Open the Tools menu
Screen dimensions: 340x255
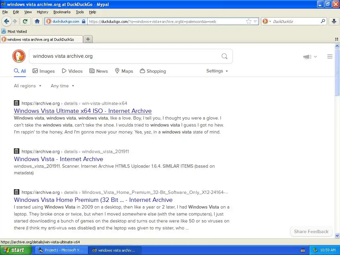click(x=80, y=12)
